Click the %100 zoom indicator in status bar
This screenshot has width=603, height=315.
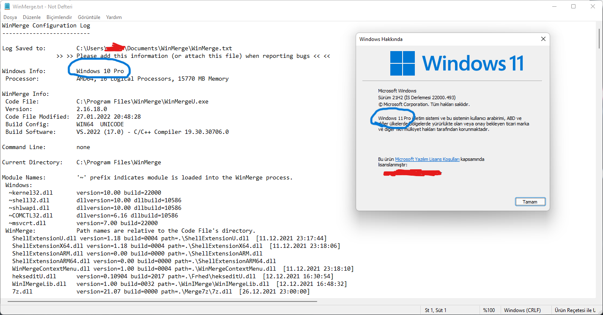489,310
